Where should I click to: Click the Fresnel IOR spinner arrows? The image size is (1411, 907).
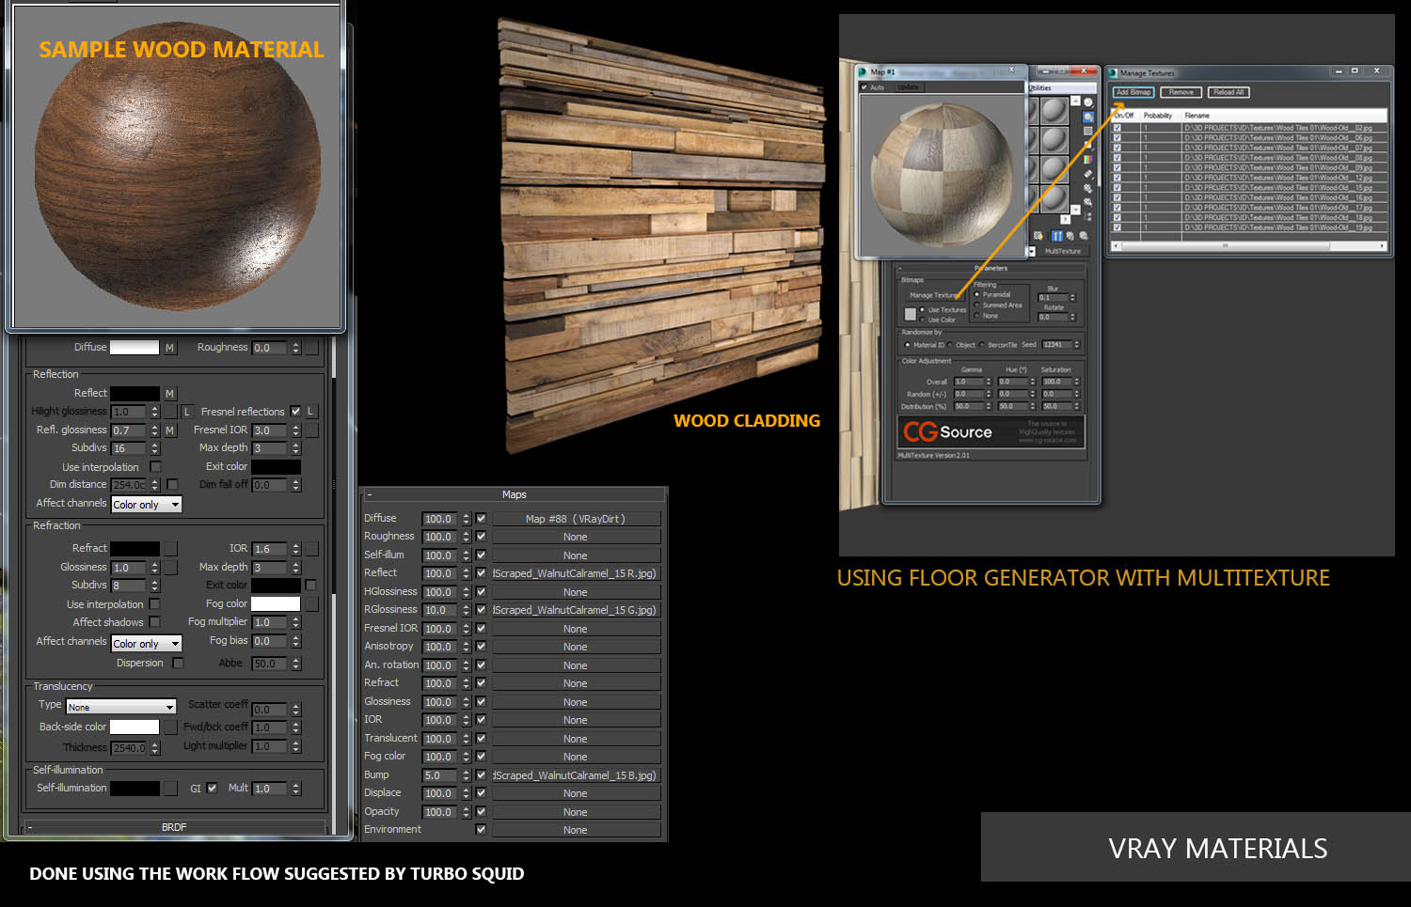pyautogui.click(x=295, y=430)
